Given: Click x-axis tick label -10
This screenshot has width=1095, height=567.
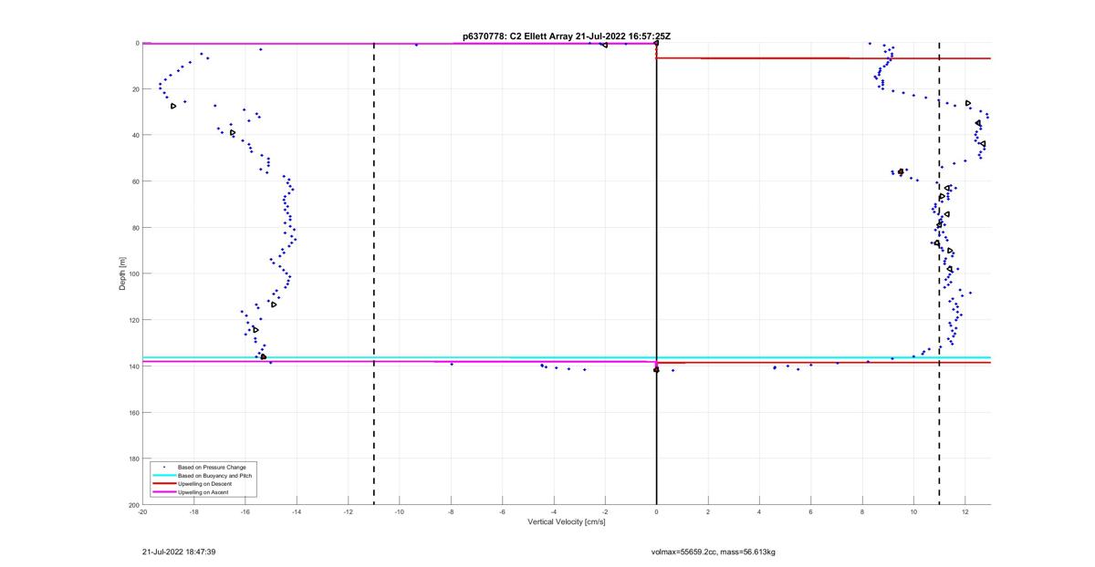Looking at the screenshot, I should [400, 511].
